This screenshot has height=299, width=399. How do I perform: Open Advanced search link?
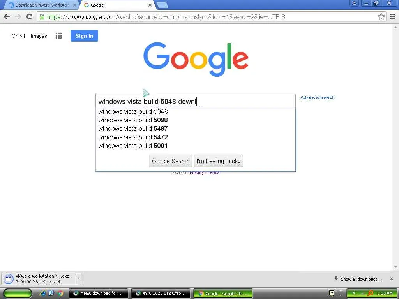coord(317,97)
